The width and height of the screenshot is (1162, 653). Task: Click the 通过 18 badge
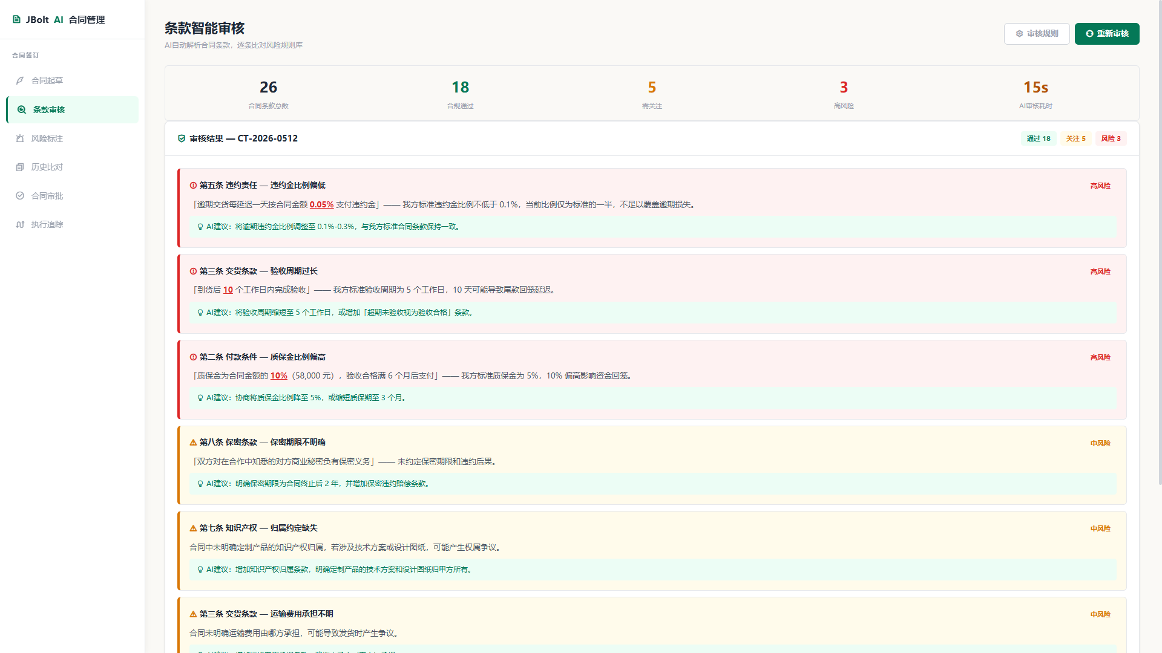(x=1039, y=138)
